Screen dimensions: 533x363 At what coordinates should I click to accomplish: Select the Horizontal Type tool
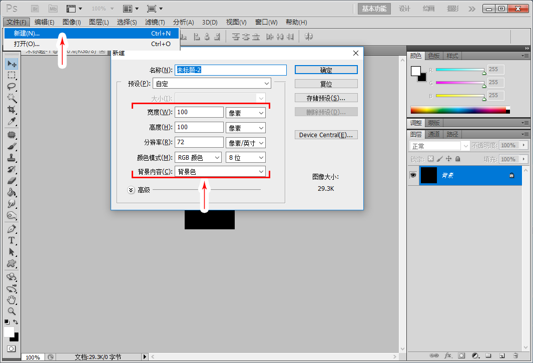tap(12, 240)
